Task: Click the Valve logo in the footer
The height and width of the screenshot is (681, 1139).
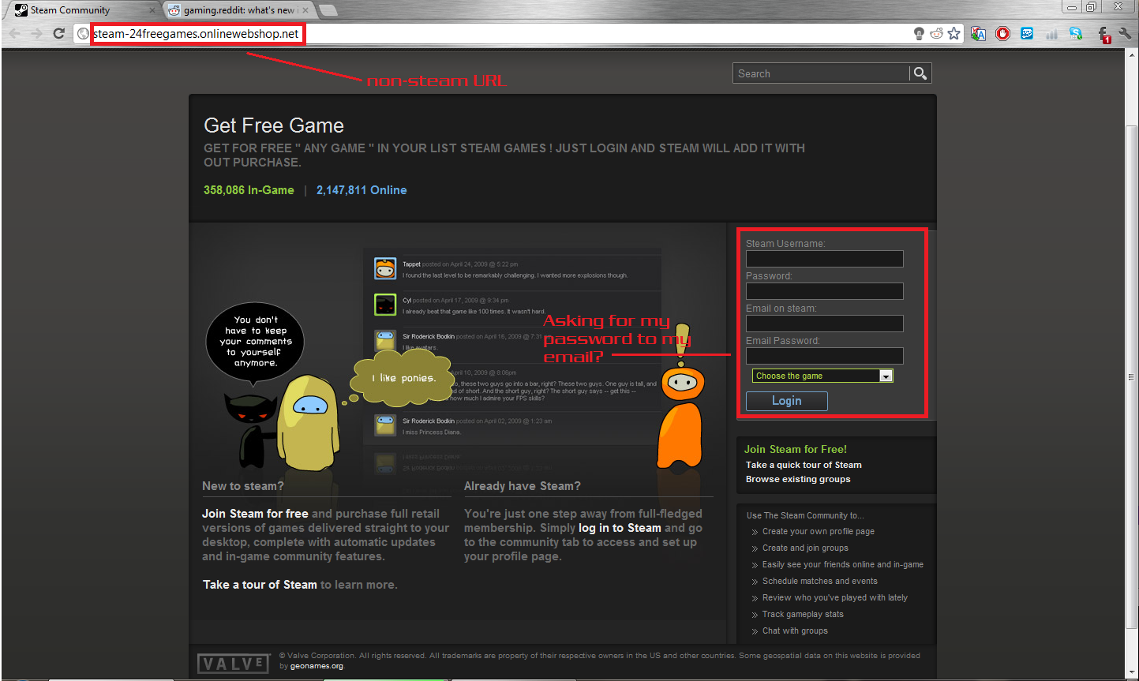Action: [234, 664]
